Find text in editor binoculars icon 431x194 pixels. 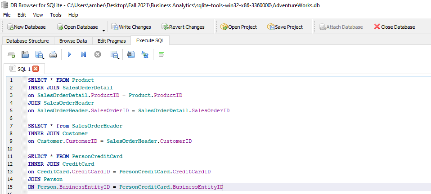click(131, 55)
